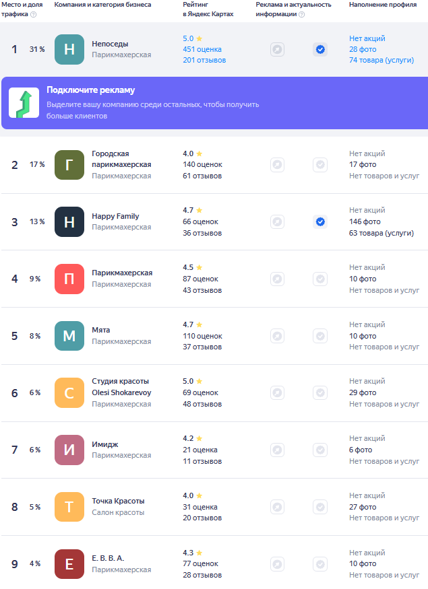Click advertising arrow icon in Городская парикмахерская row
This screenshot has height=589, width=428.
pyautogui.click(x=277, y=164)
